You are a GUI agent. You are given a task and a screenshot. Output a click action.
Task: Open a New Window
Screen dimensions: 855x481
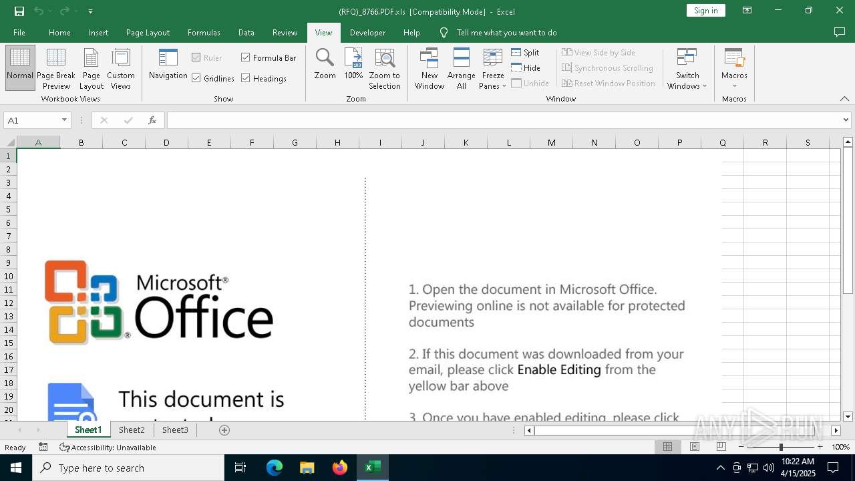pyautogui.click(x=430, y=67)
